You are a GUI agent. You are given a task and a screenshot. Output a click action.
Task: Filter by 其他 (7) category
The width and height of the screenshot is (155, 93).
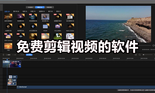[x=58, y=11]
